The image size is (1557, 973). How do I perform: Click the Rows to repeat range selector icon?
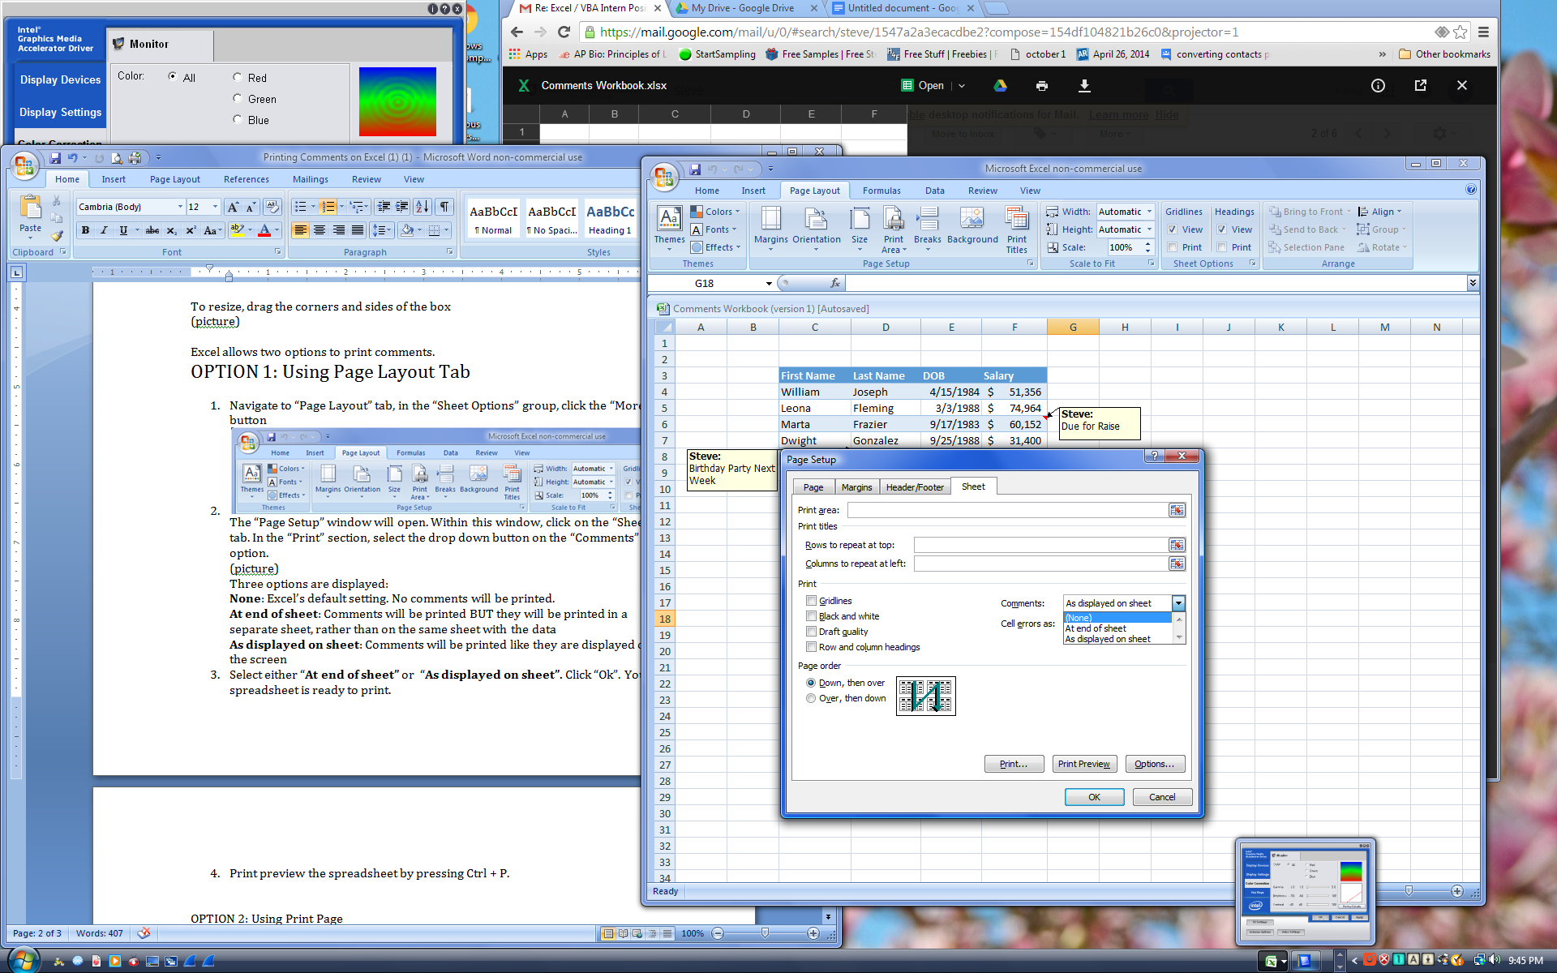coord(1177,545)
